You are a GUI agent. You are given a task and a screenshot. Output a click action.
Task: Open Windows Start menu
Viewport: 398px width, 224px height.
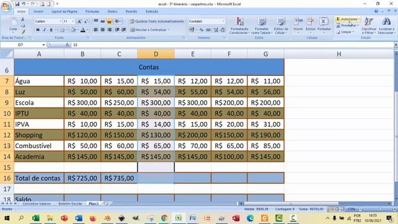[x=7, y=218]
